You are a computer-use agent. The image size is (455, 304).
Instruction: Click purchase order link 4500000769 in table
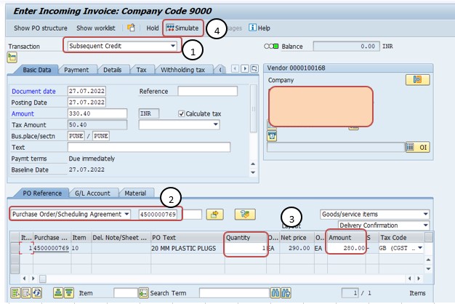tap(52, 248)
